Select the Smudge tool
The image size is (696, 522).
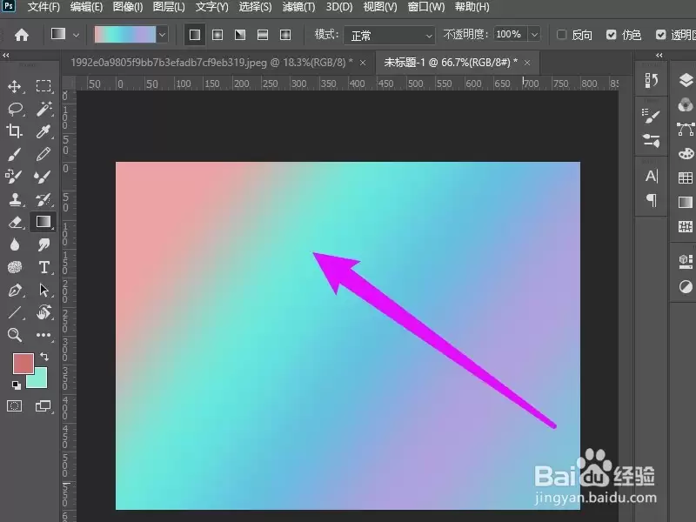43,244
